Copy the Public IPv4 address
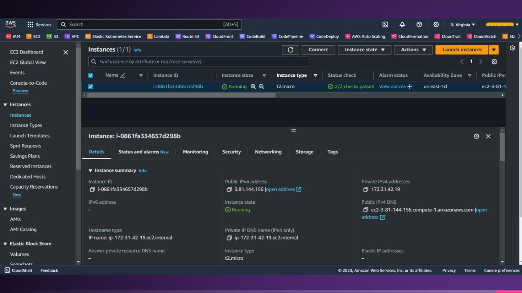The width and height of the screenshot is (522, 293). pyautogui.click(x=229, y=189)
